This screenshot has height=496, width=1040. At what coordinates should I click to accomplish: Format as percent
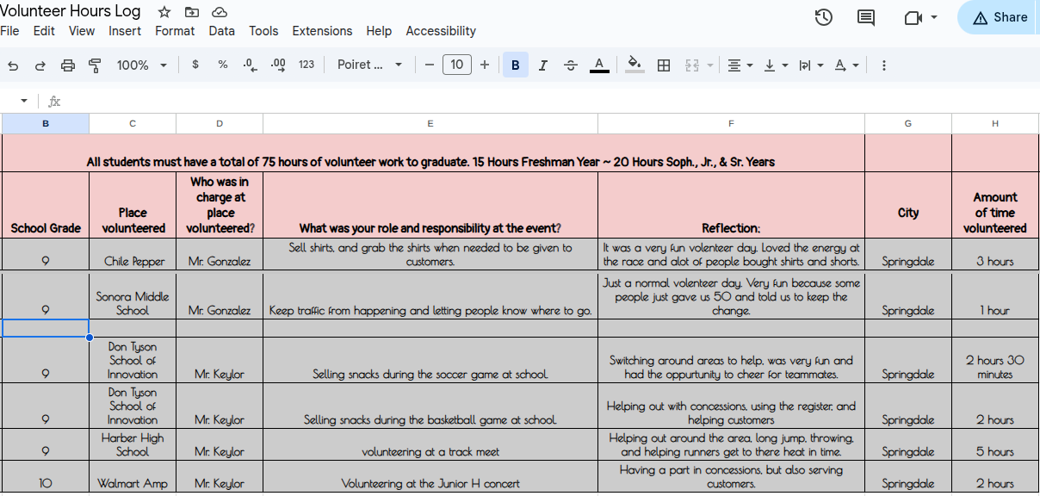tap(223, 65)
